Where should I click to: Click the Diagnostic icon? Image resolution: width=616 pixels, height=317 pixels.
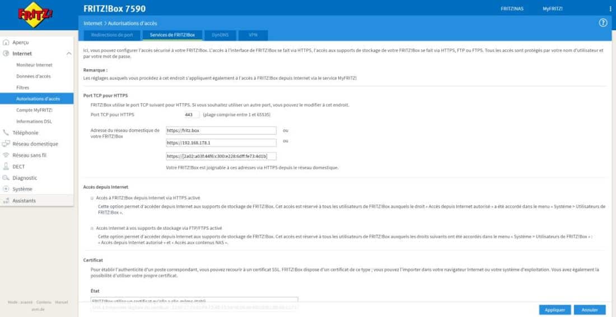pyautogui.click(x=6, y=178)
